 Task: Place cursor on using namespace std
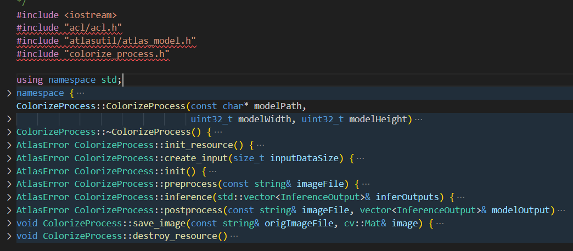click(69, 80)
